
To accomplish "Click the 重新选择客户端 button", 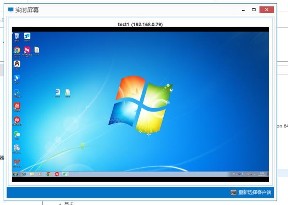I will (x=251, y=192).
